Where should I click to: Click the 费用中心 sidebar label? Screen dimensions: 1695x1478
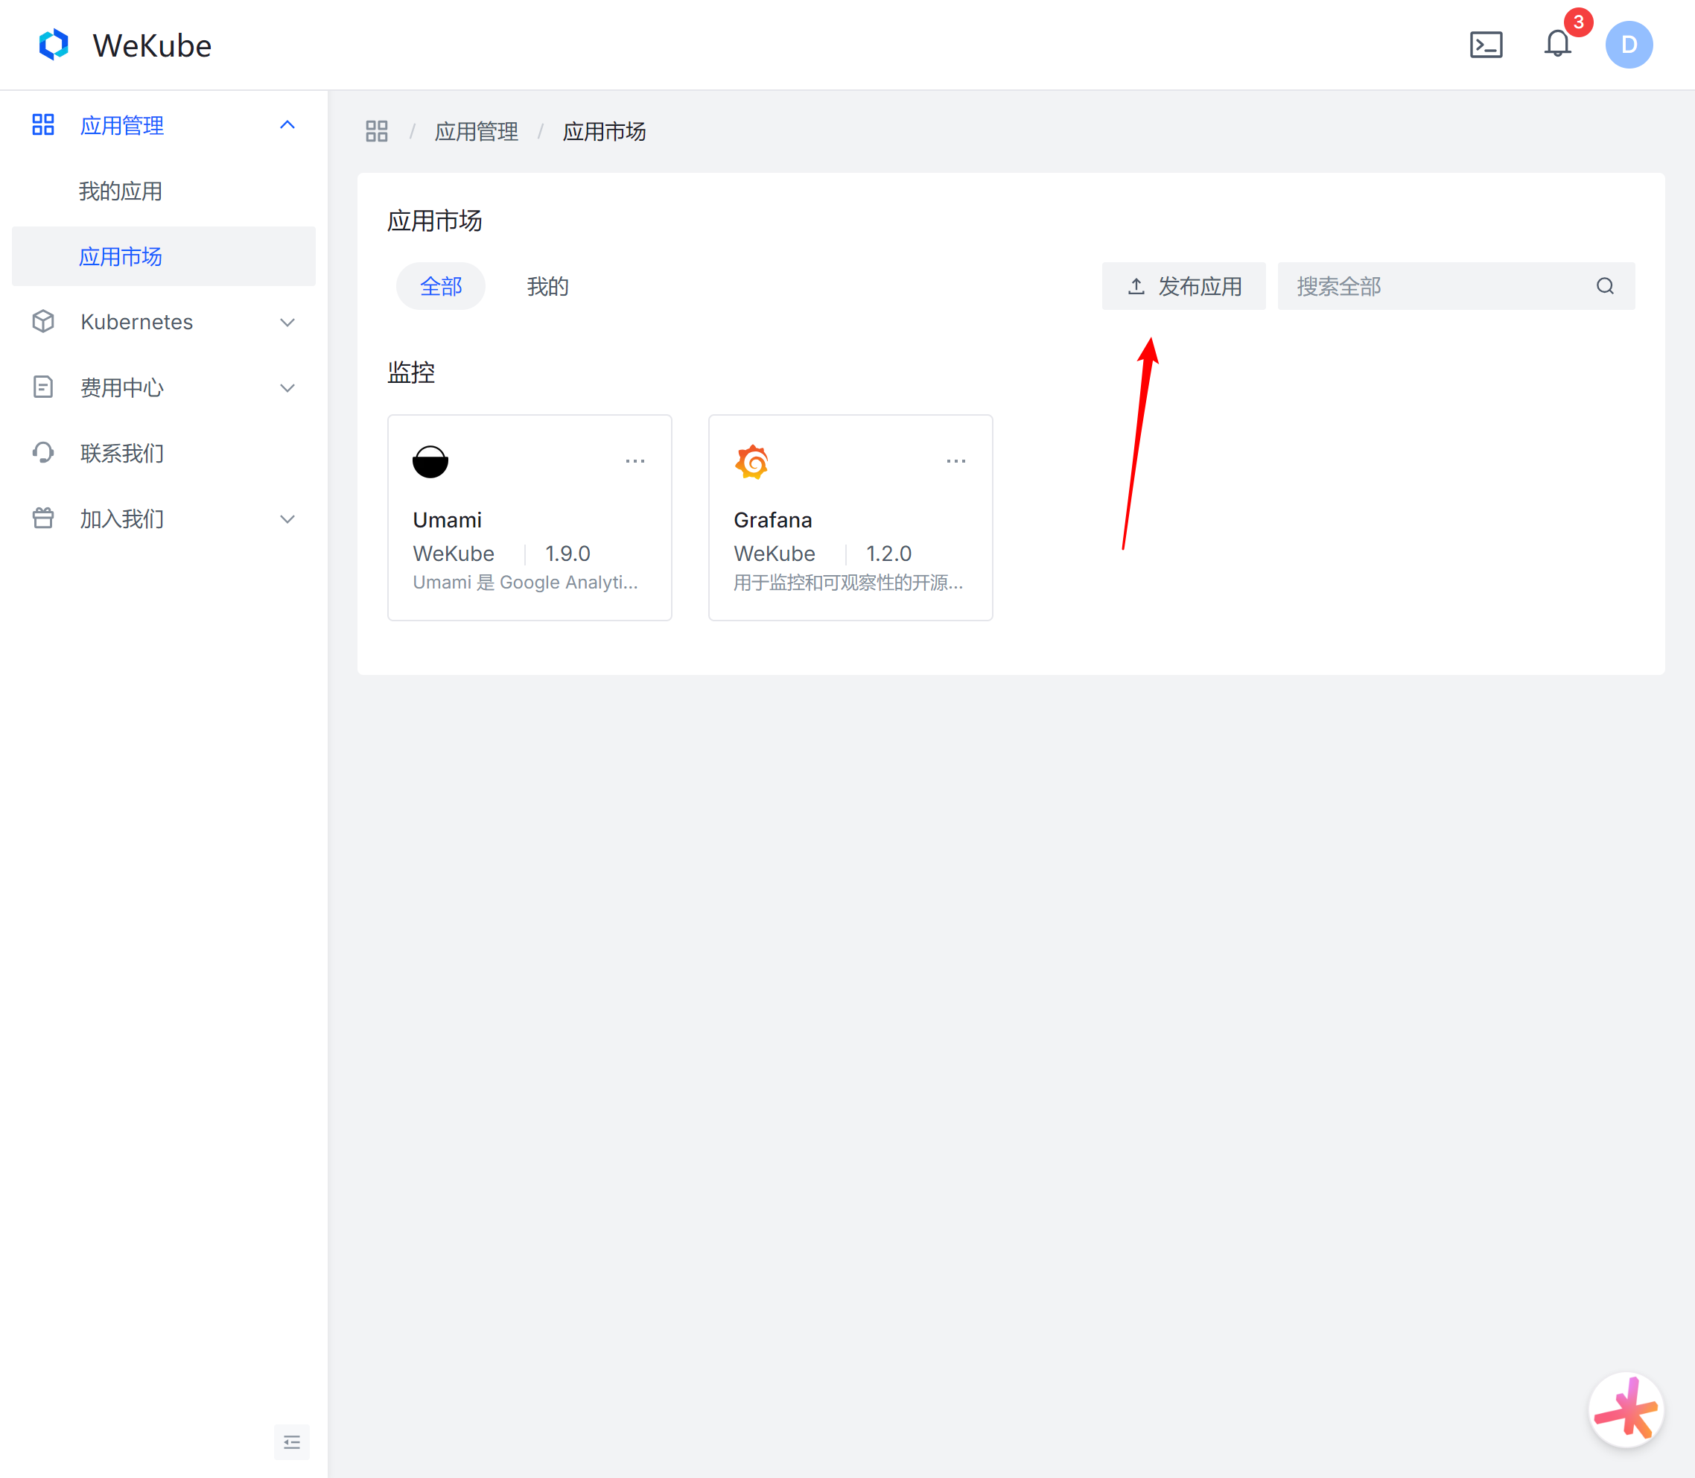[122, 387]
